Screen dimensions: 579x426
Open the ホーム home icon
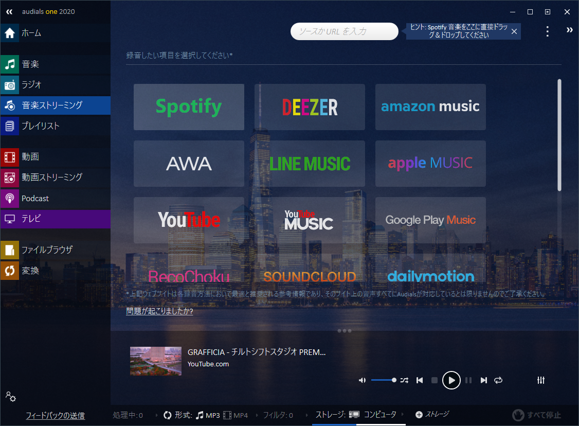tap(10, 33)
